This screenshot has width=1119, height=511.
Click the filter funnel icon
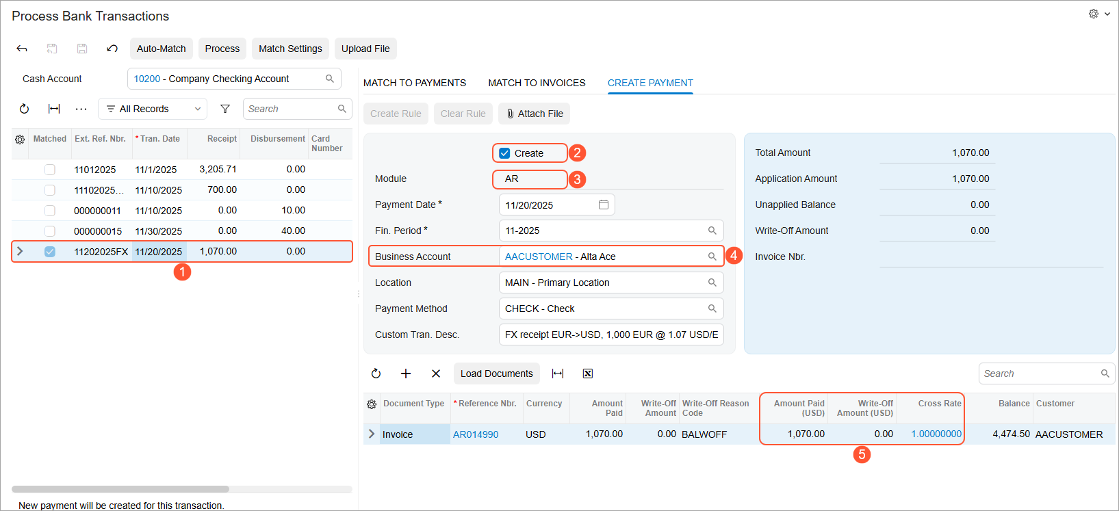coord(225,109)
